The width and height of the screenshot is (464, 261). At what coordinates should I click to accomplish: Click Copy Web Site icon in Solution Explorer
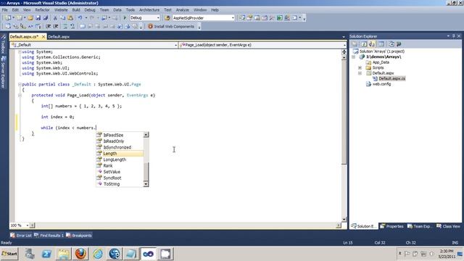click(x=391, y=44)
